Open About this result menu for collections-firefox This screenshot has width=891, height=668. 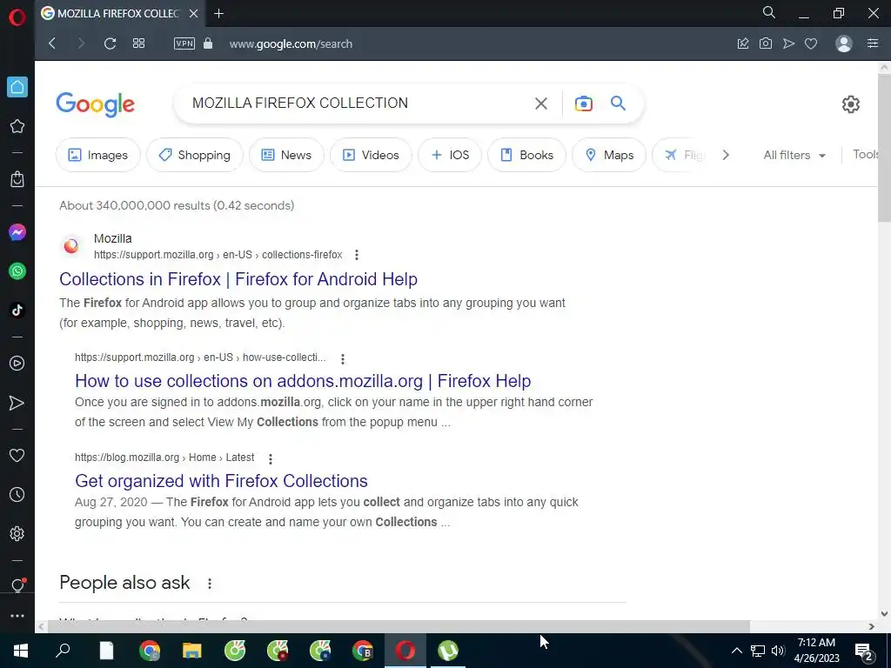[356, 255]
